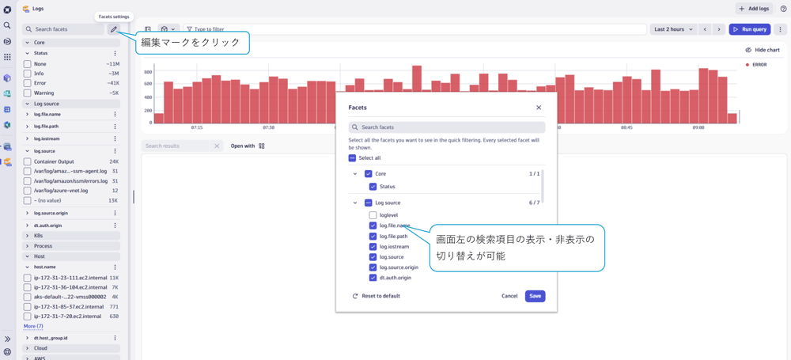Screen dimensions: 791x360
Task: Click the Search facets field in dialog
Action: 447,127
